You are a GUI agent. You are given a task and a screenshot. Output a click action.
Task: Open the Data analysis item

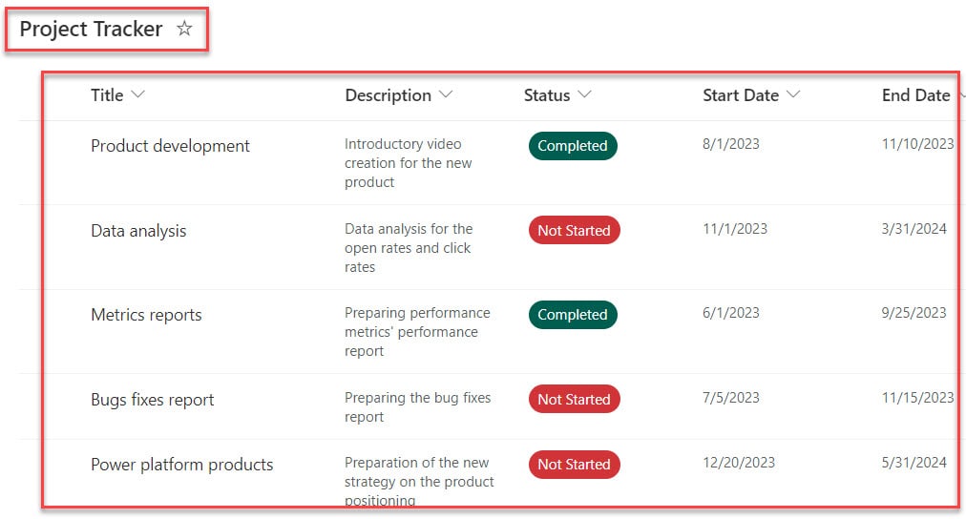click(x=138, y=231)
